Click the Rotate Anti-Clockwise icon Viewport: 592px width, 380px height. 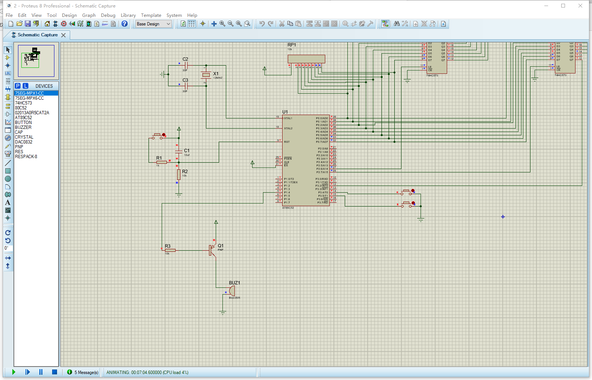pos(8,241)
